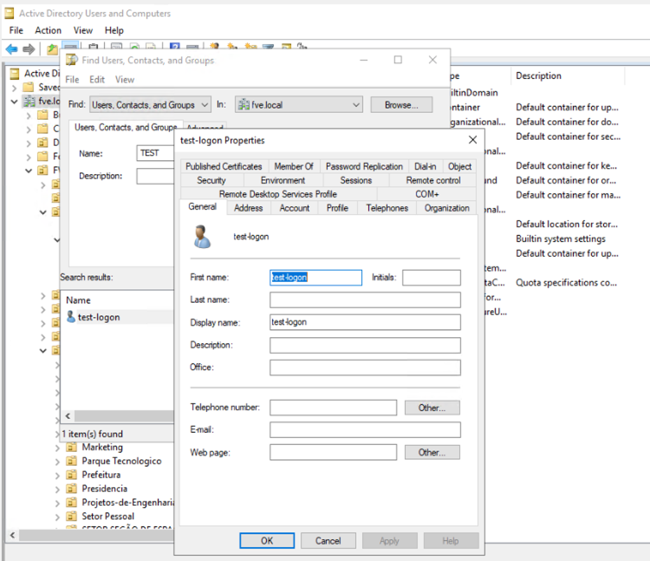Open the File menu in main window
The image size is (650, 561).
[x=16, y=30]
